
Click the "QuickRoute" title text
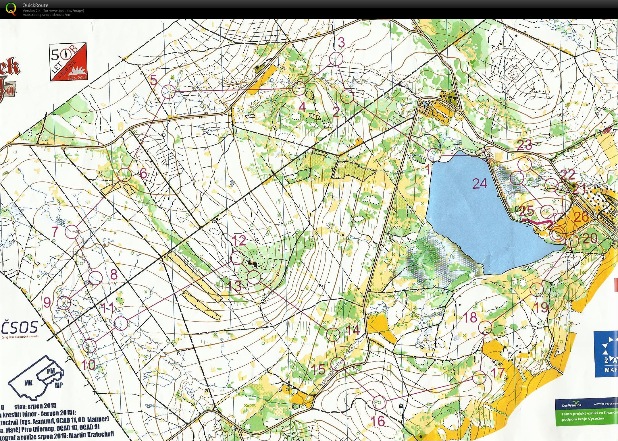[x=35, y=5]
